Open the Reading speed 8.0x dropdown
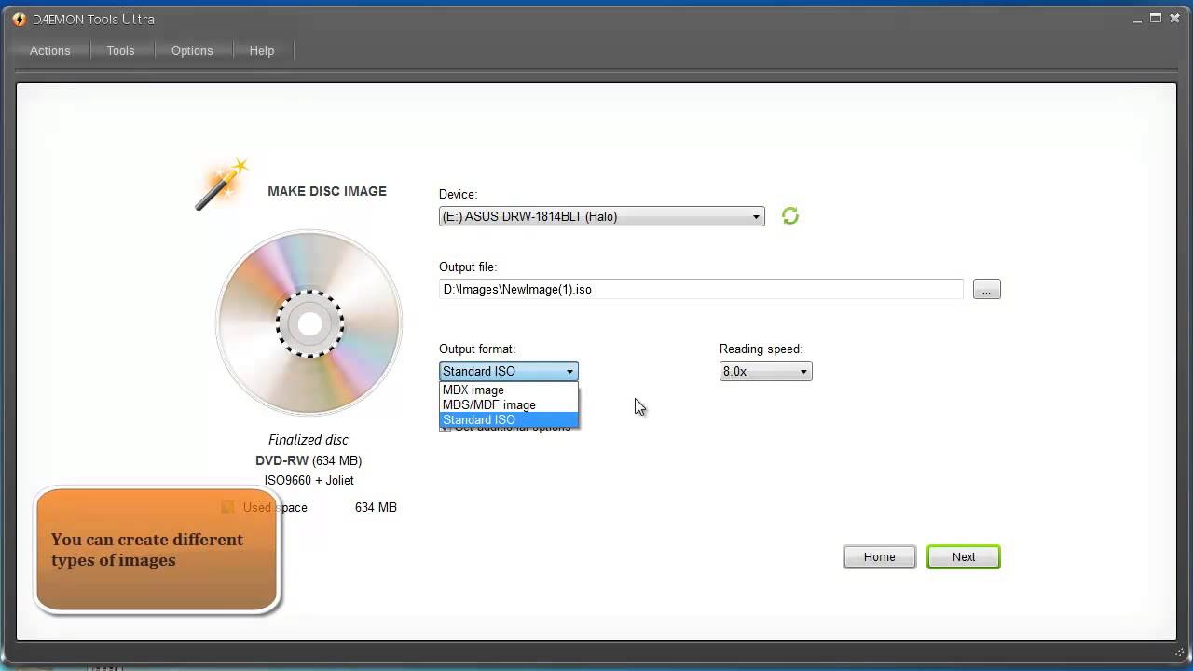1193x671 pixels. 765,371
